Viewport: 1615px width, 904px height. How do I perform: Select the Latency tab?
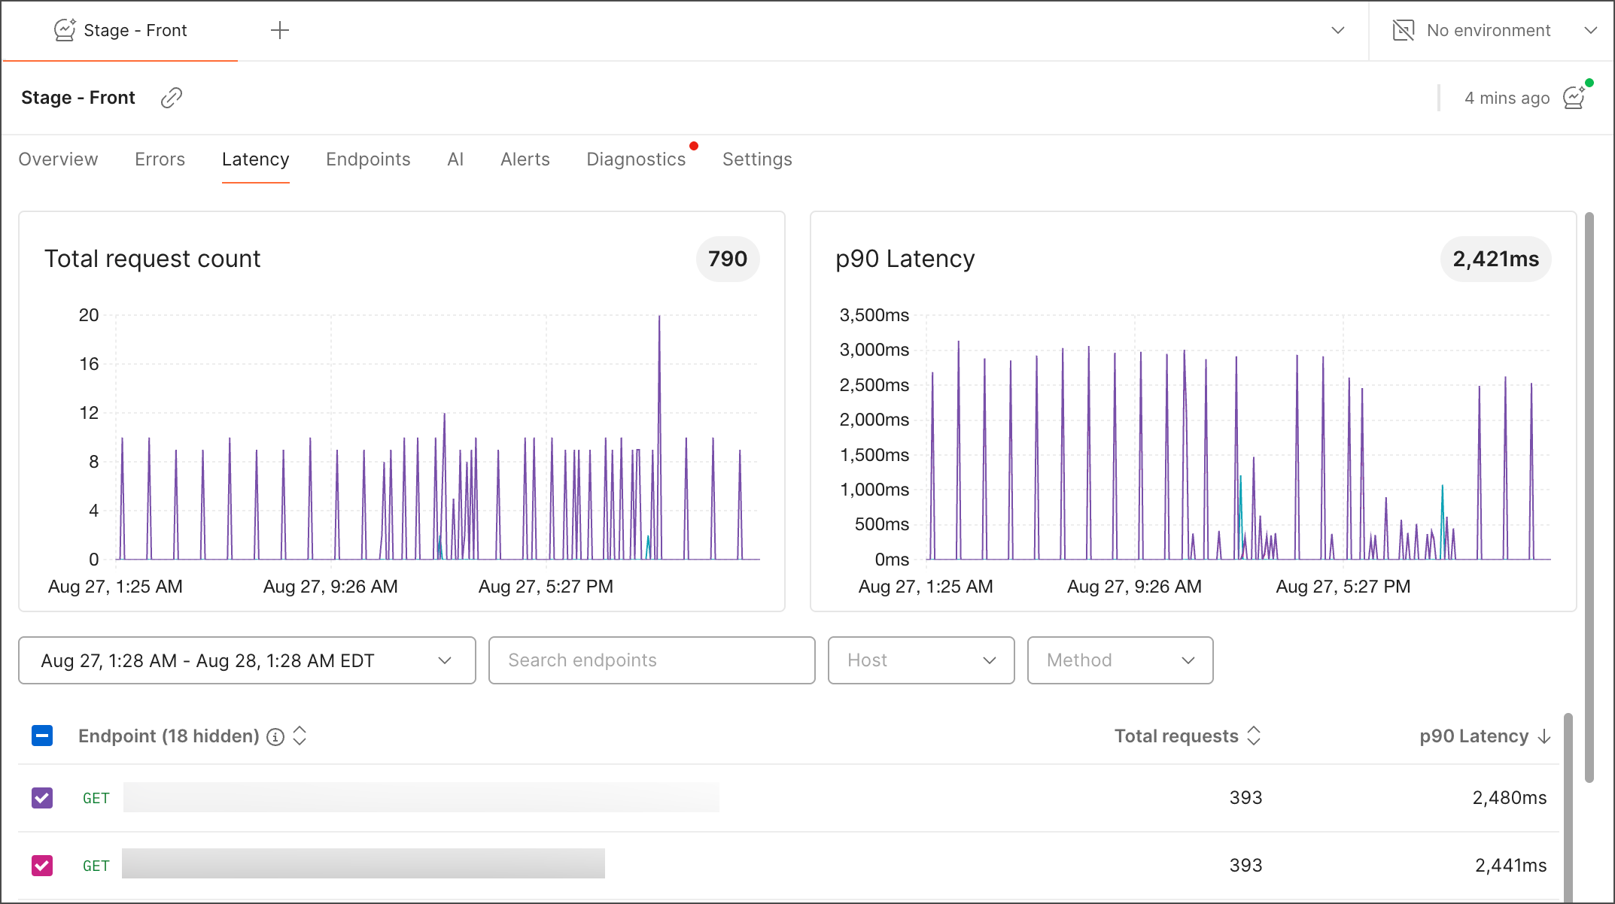tap(255, 159)
